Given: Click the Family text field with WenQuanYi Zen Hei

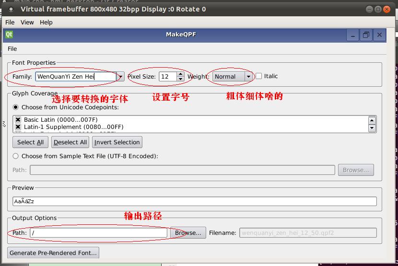Looking at the screenshot, I should tap(76, 76).
